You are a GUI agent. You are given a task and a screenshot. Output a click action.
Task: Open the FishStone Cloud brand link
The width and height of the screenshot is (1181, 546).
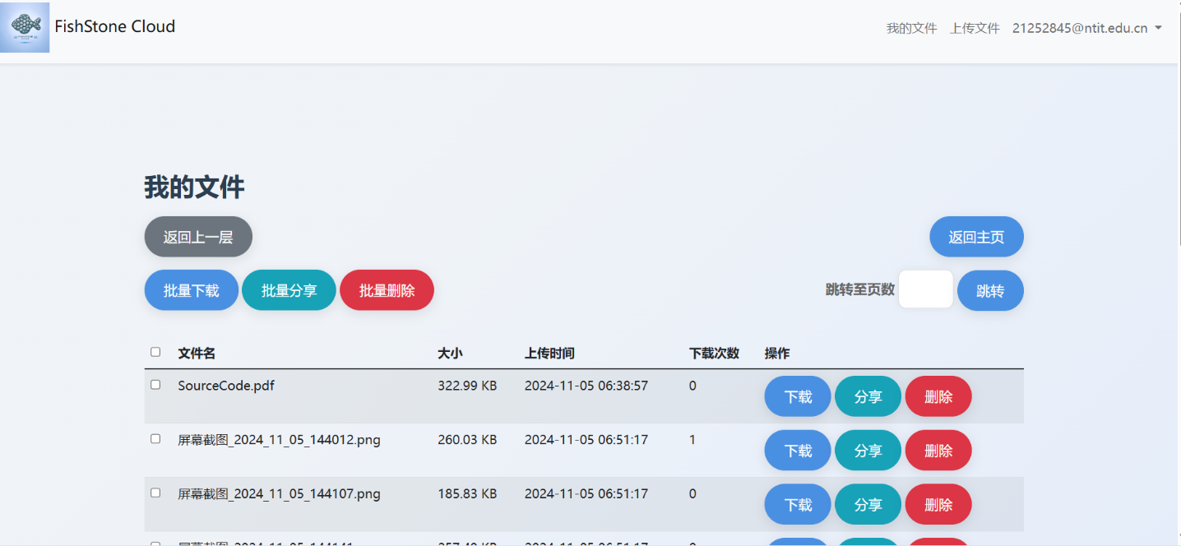pyautogui.click(x=114, y=26)
